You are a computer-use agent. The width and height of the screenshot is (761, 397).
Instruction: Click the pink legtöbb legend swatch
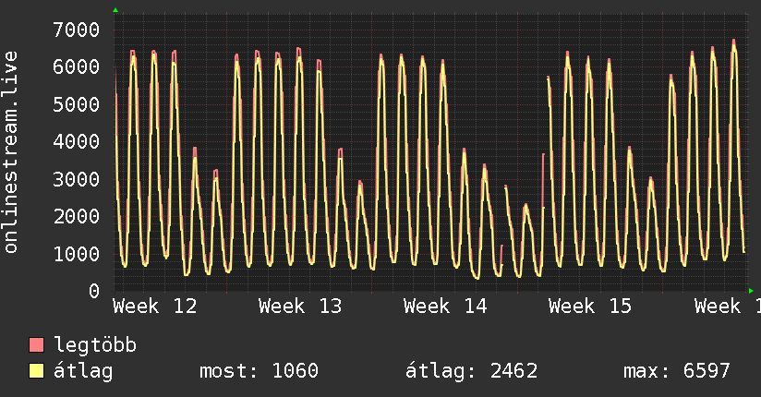coord(36,344)
